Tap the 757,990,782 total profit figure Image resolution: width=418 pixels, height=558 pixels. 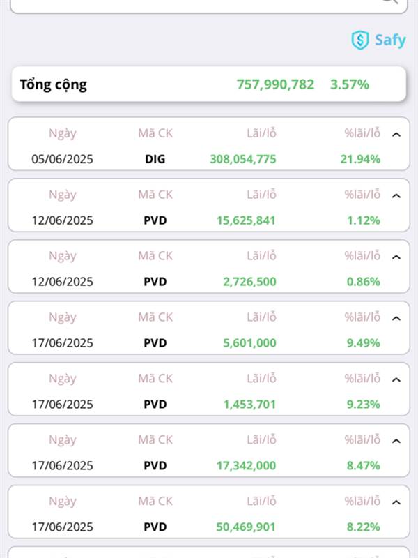point(275,84)
